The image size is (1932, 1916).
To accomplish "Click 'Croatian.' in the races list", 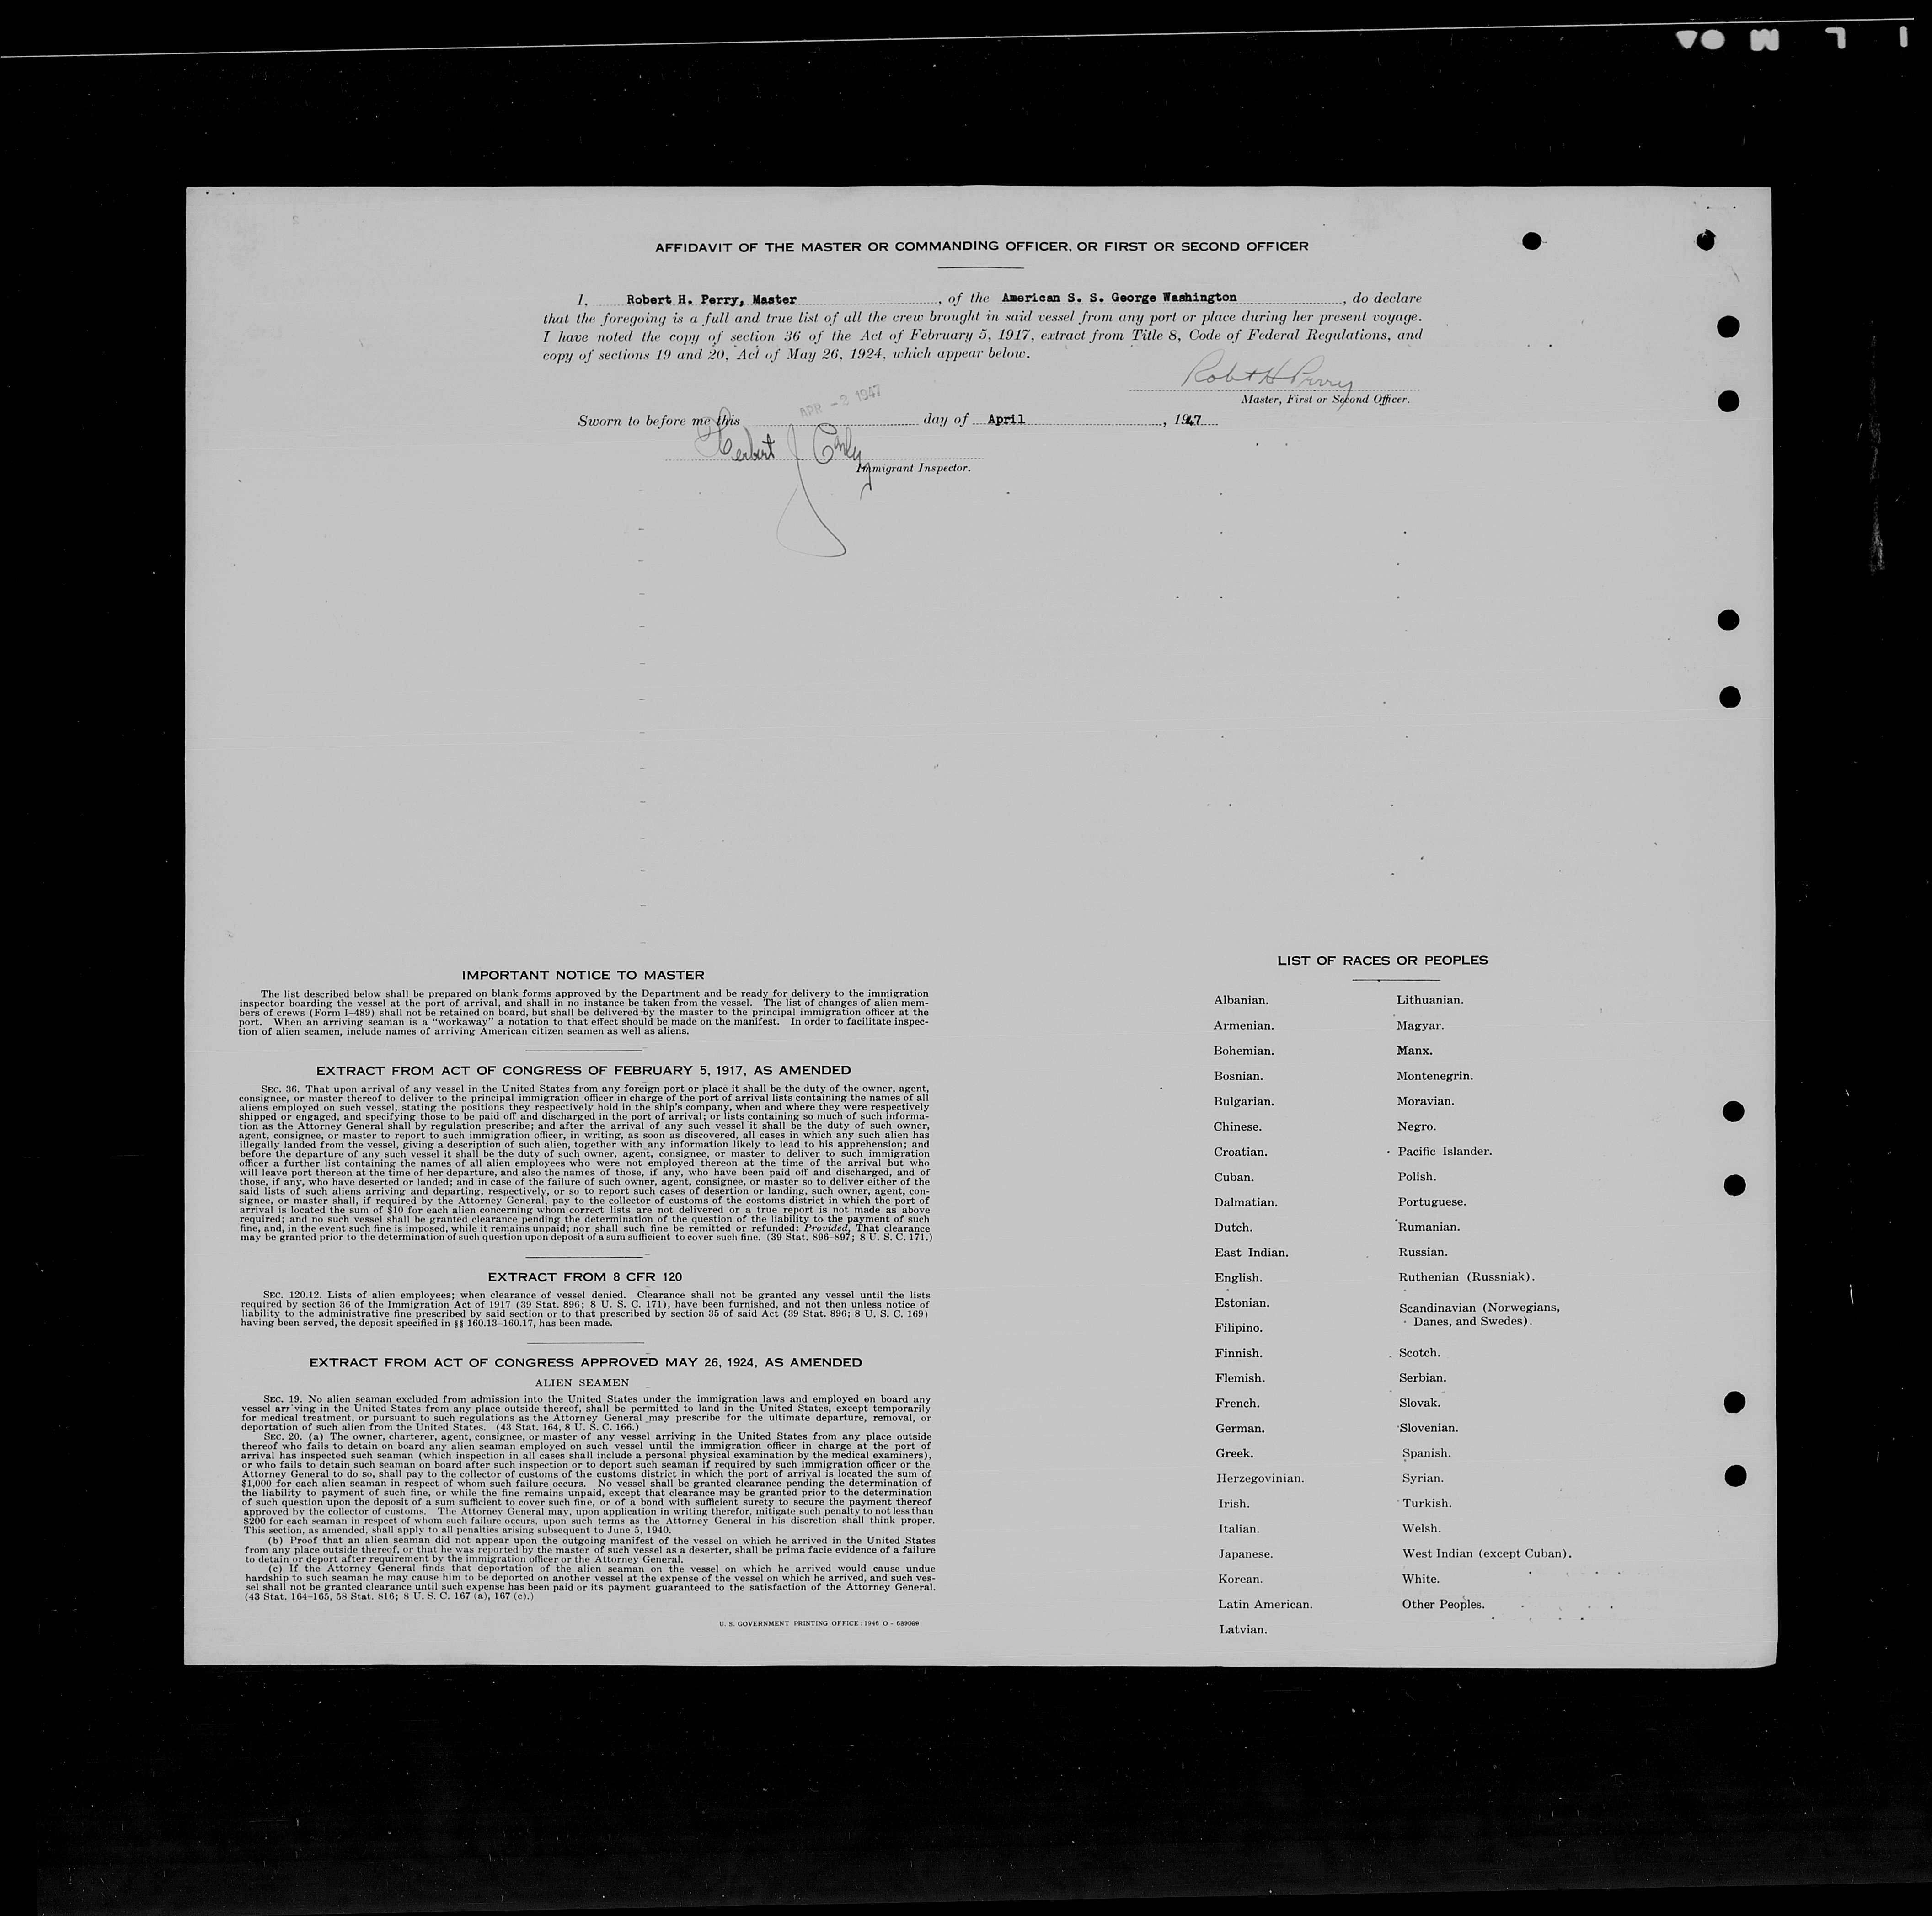I will click(x=1241, y=1152).
